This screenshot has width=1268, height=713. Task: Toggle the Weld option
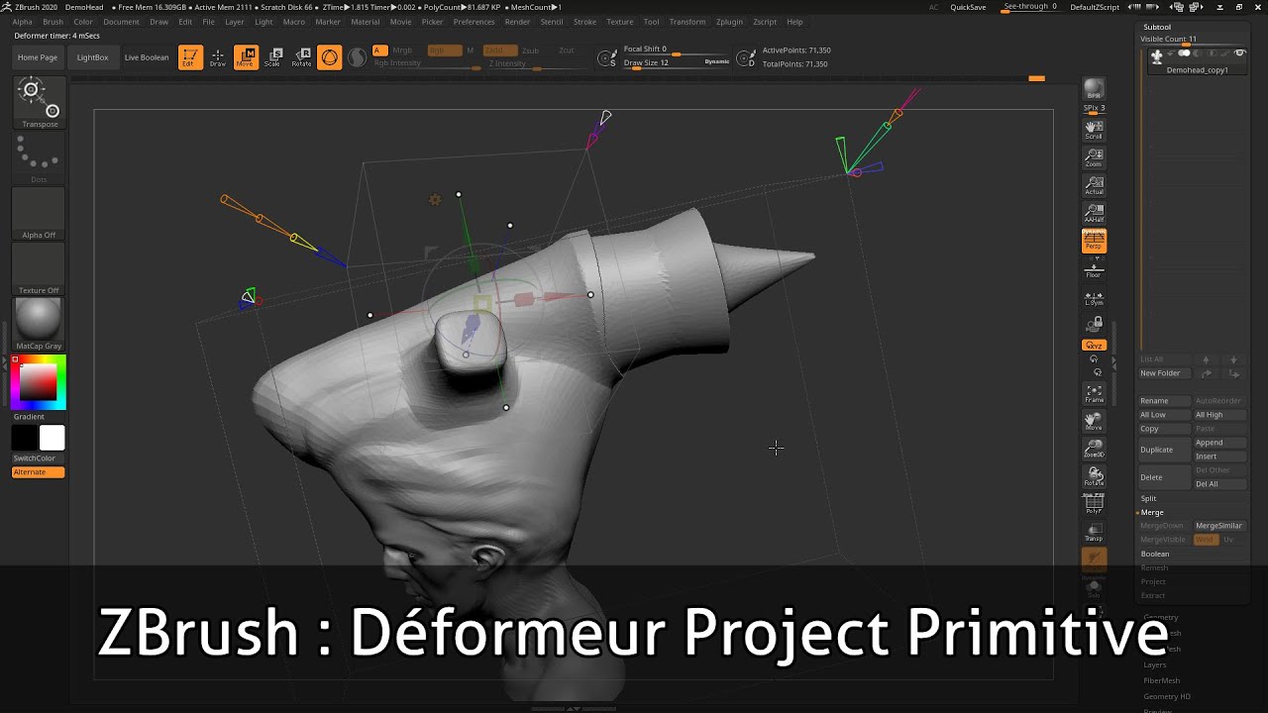pyautogui.click(x=1206, y=540)
